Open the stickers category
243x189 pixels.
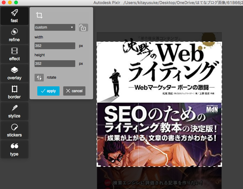click(14, 130)
